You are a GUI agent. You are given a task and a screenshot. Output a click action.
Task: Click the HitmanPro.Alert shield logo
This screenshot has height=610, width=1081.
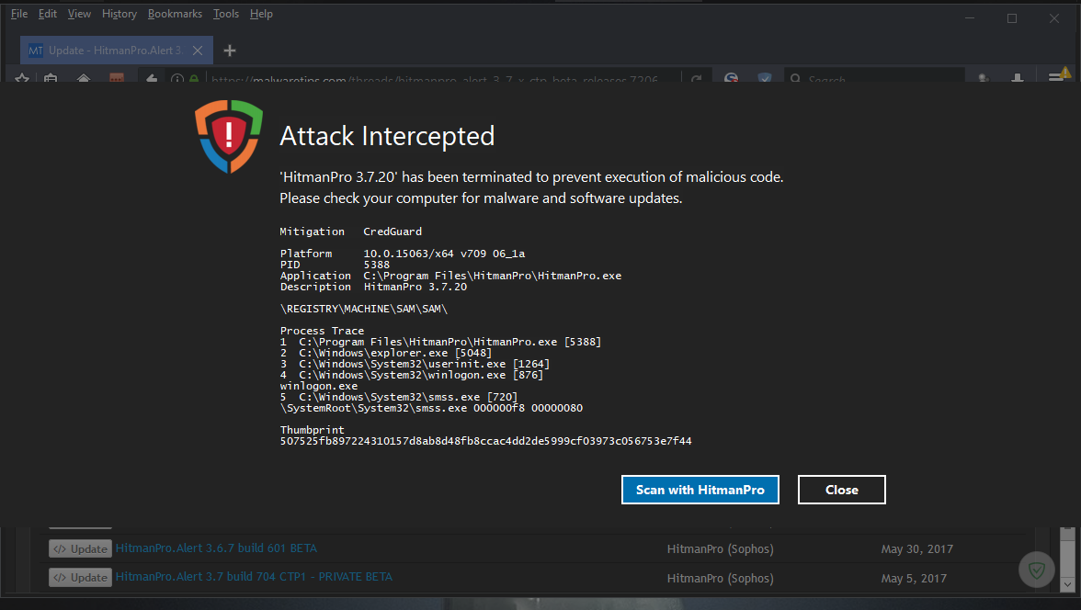tap(229, 137)
